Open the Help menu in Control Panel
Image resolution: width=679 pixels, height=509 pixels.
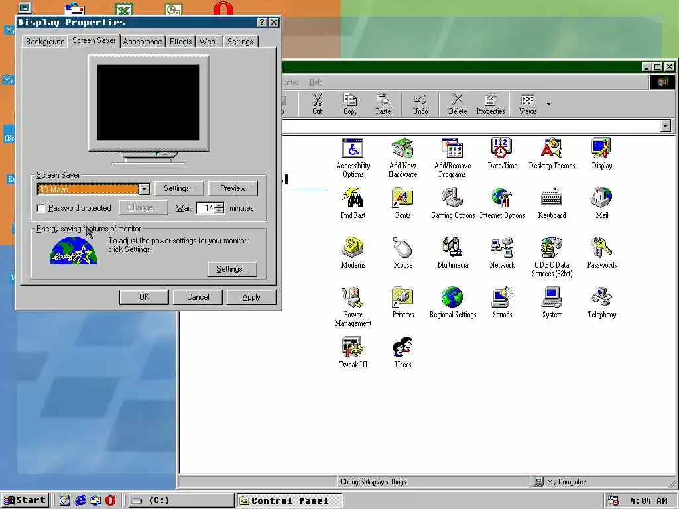(316, 82)
